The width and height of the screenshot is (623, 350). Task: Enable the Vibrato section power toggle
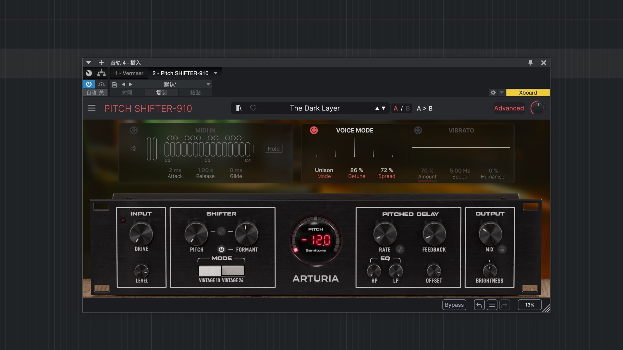(418, 131)
